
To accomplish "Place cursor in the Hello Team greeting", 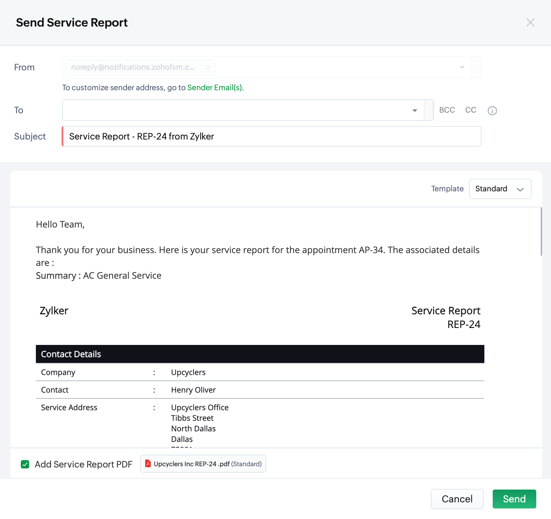I will pos(60,224).
